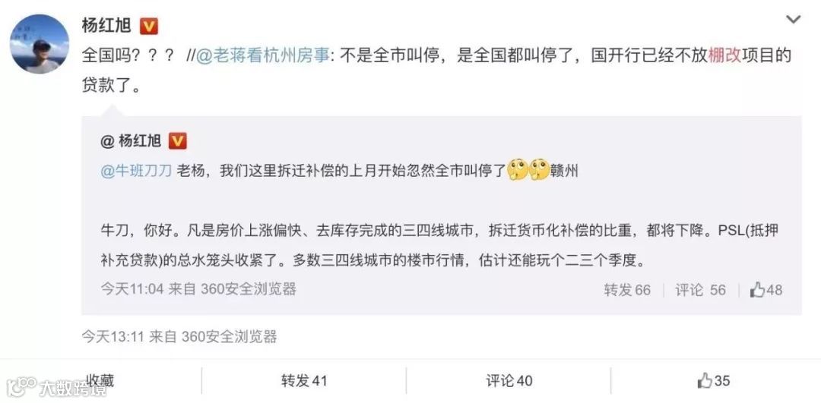Open the post options chevron at top right
Image resolution: width=821 pixels, height=403 pixels.
793,20
